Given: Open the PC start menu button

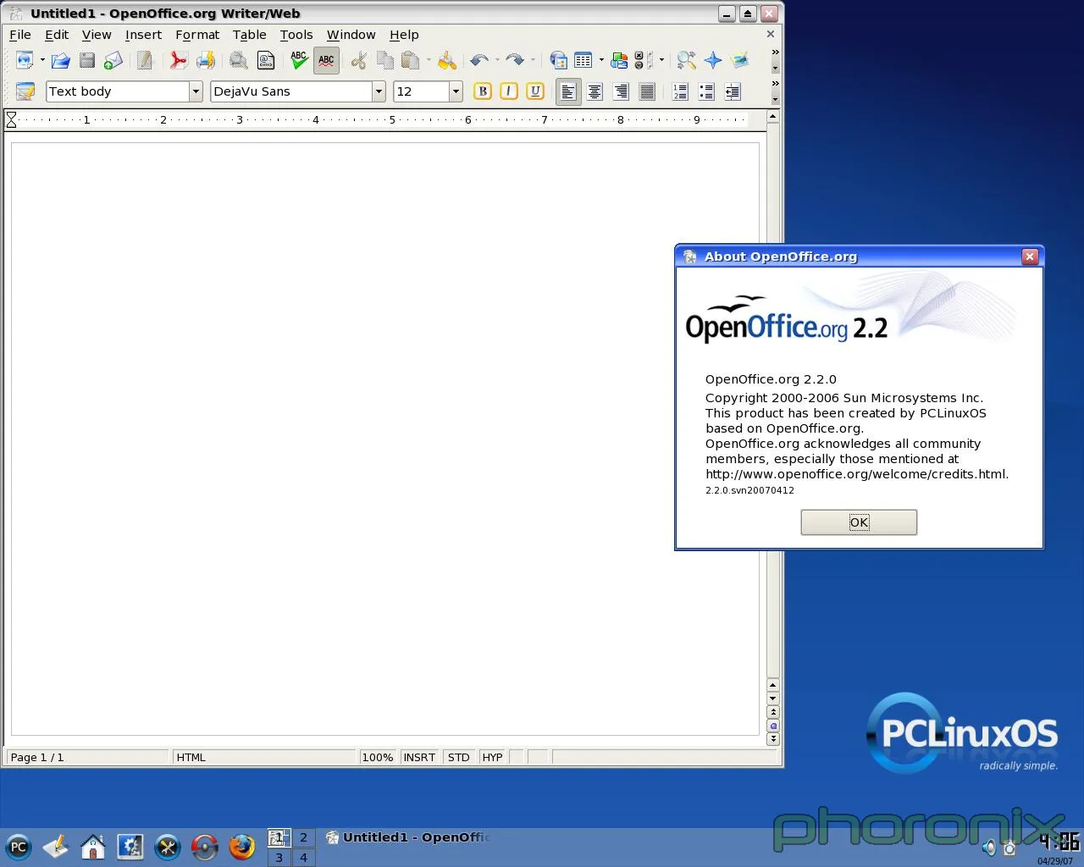Looking at the screenshot, I should tap(19, 847).
